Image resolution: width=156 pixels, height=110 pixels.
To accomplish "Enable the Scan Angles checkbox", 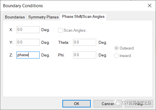I will point(60,30).
